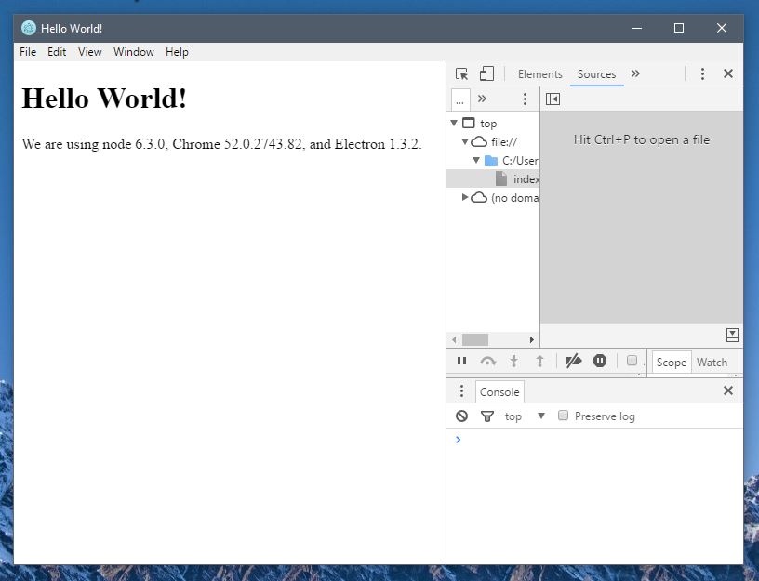Maximize the Hello World! window
This screenshot has width=759, height=581.
click(x=679, y=28)
